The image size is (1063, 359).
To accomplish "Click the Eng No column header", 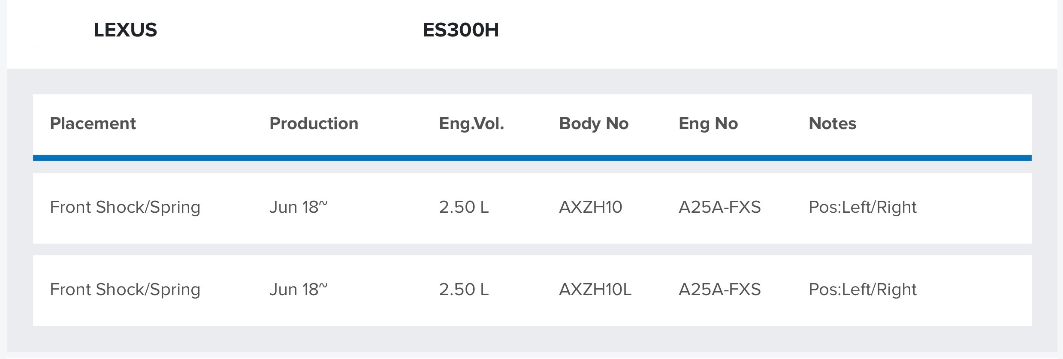I will (708, 124).
